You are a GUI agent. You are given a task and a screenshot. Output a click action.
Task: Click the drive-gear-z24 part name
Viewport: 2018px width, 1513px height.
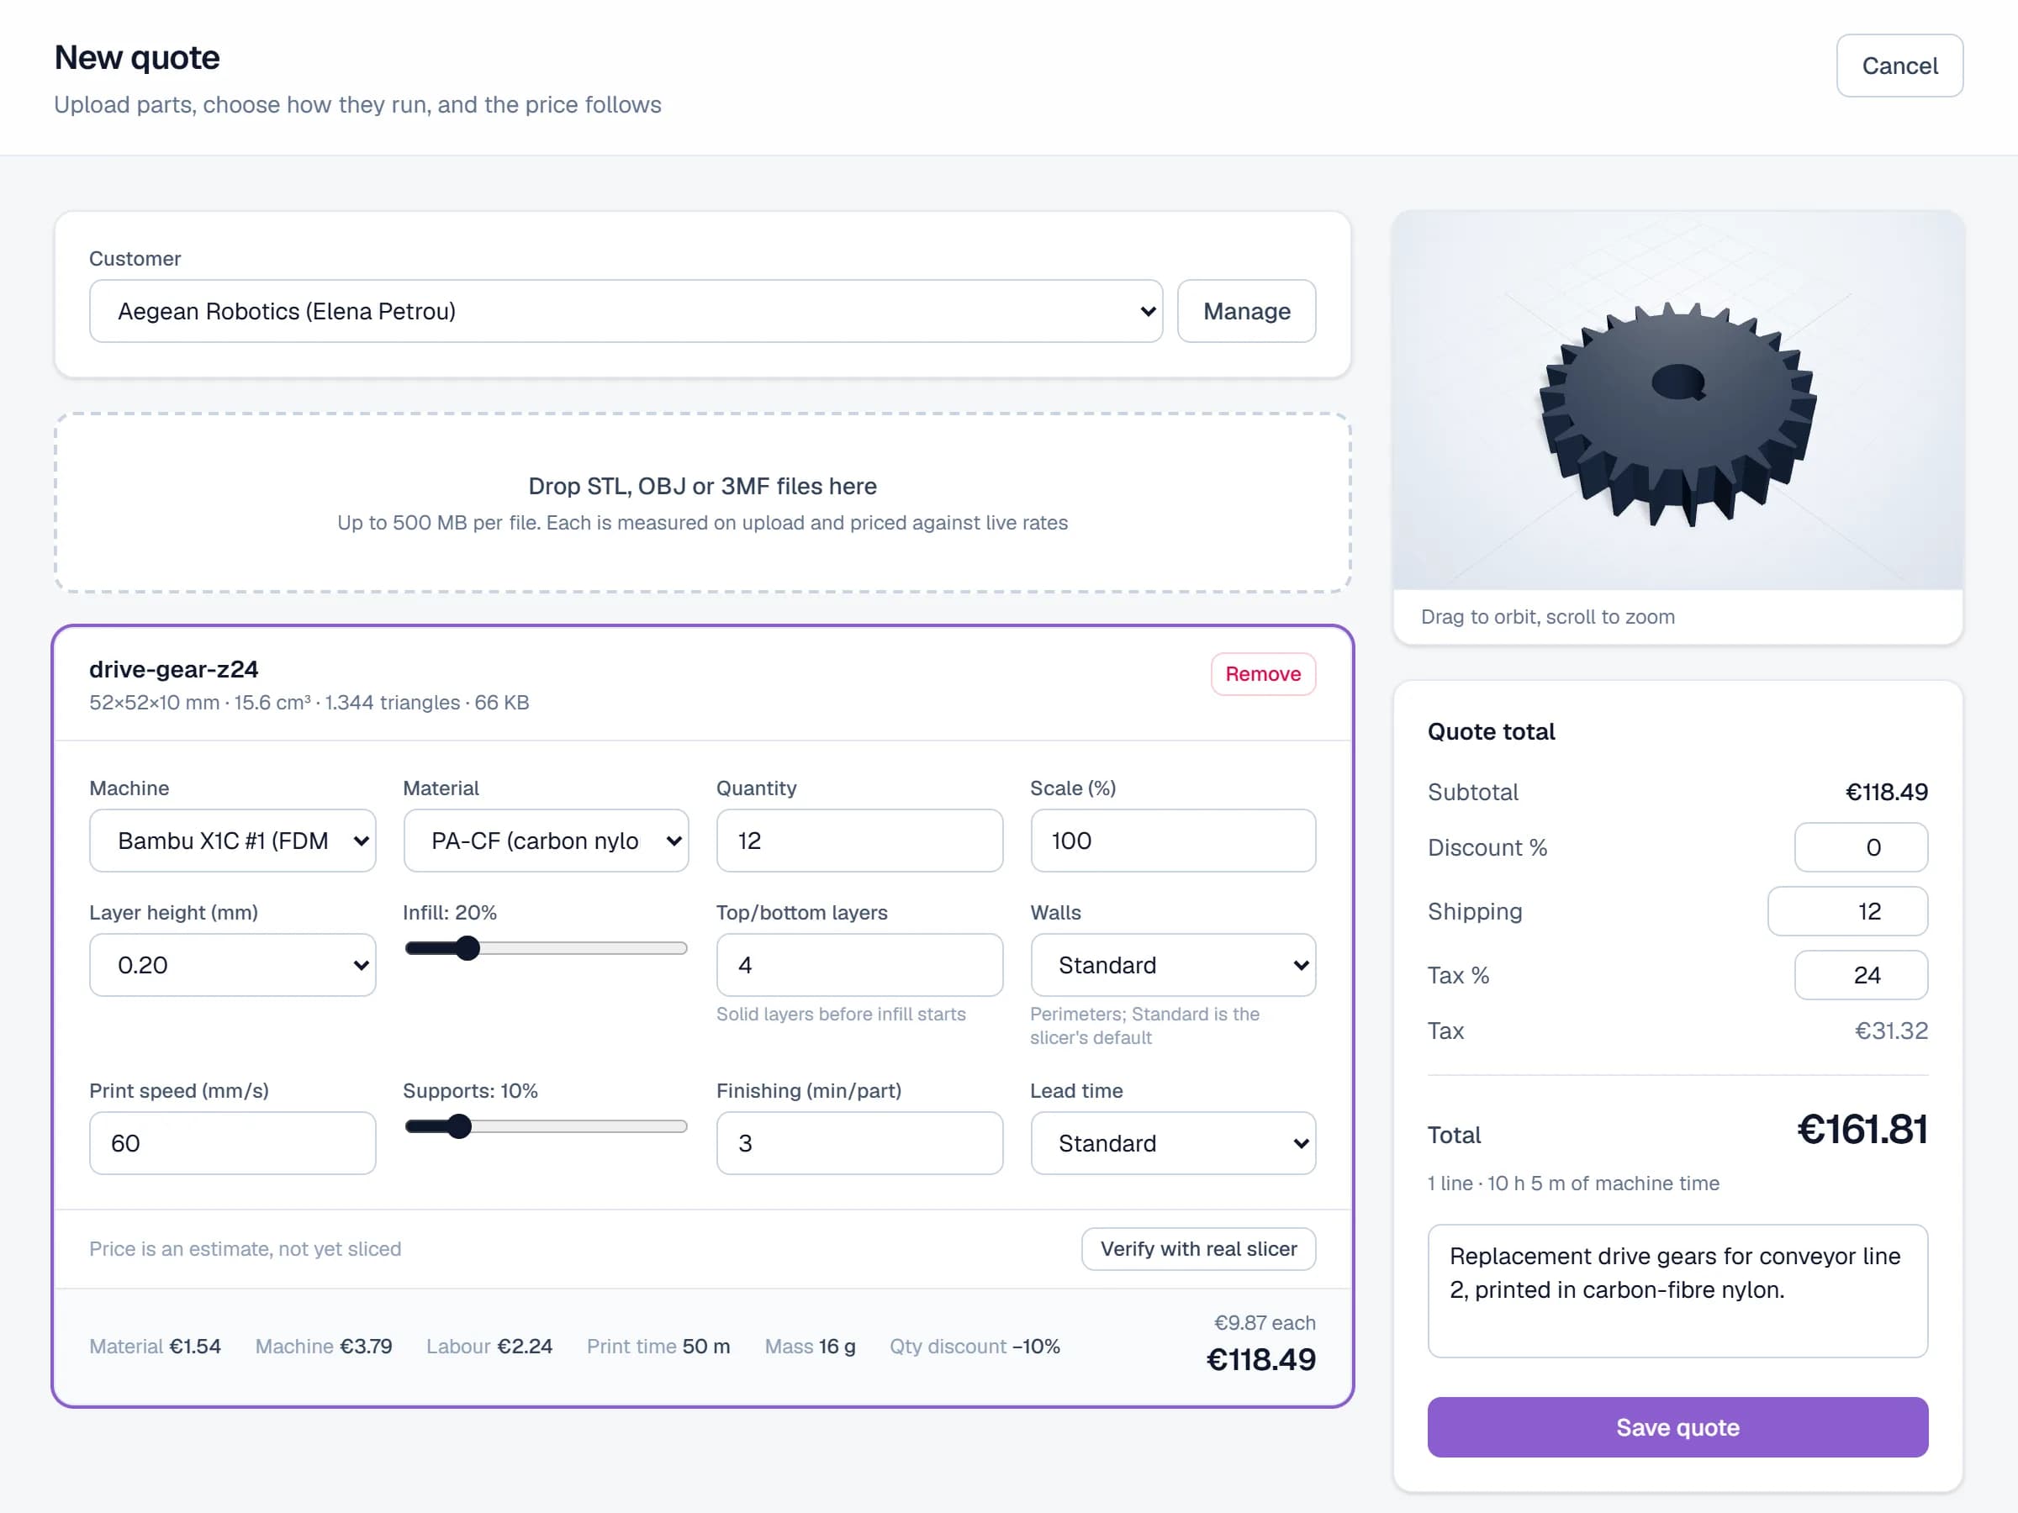[x=173, y=669]
